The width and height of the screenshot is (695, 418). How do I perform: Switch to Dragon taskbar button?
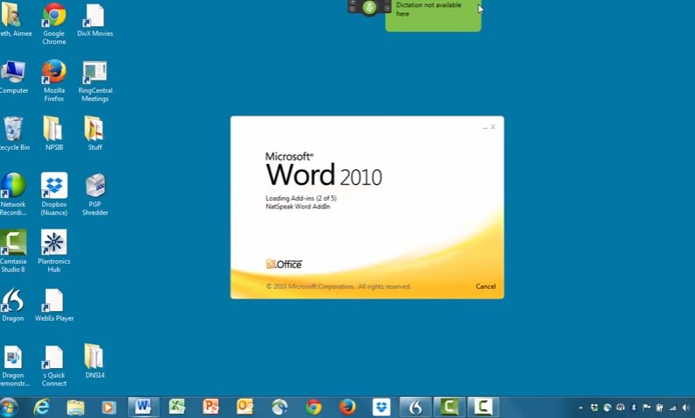415,407
